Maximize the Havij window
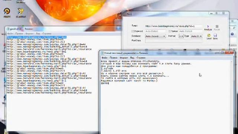 (216, 13)
